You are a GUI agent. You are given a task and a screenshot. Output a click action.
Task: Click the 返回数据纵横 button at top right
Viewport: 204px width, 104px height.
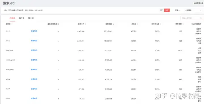tap(199, 3)
